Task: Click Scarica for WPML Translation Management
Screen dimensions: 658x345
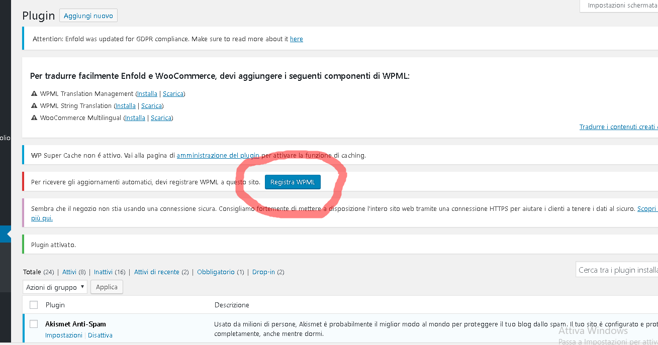Action: tap(173, 93)
